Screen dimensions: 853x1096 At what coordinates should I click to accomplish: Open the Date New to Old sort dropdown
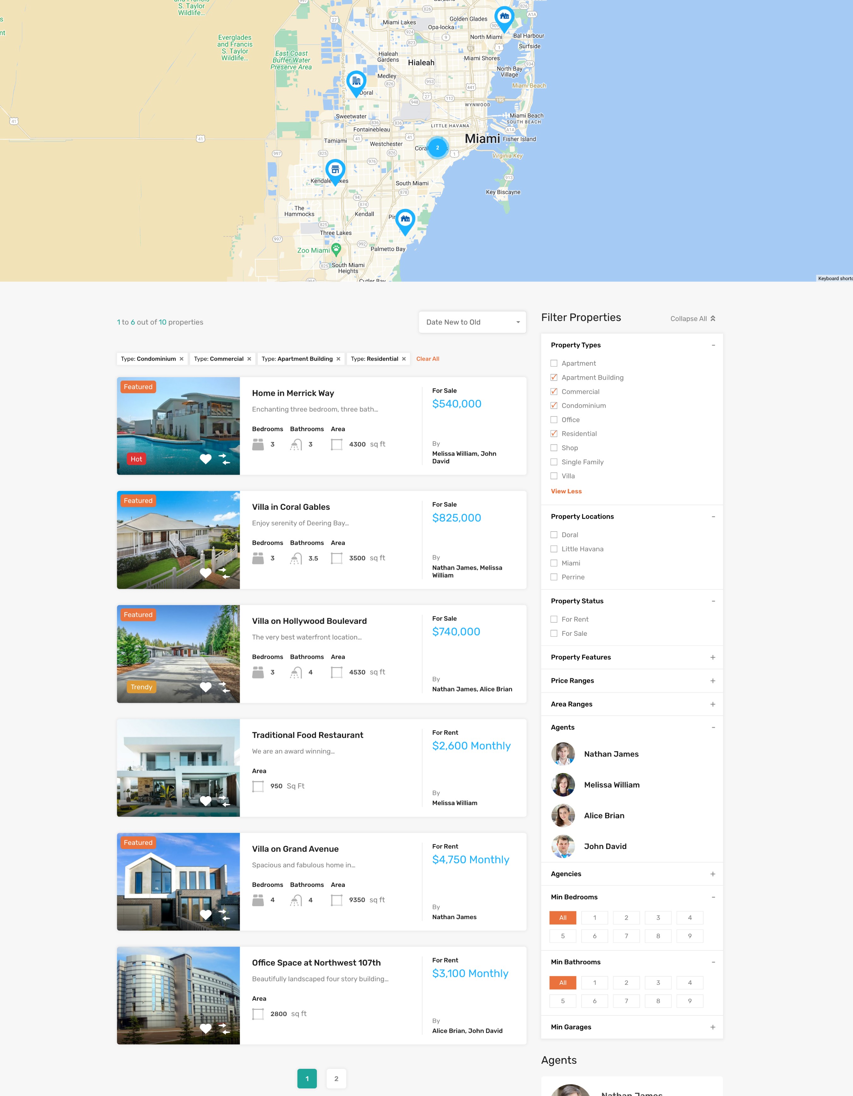pyautogui.click(x=472, y=322)
